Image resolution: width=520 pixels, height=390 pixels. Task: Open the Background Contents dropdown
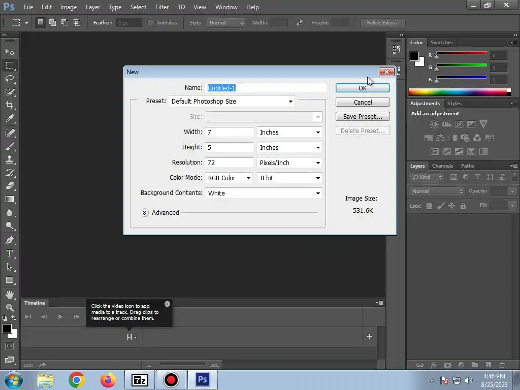pos(264,193)
